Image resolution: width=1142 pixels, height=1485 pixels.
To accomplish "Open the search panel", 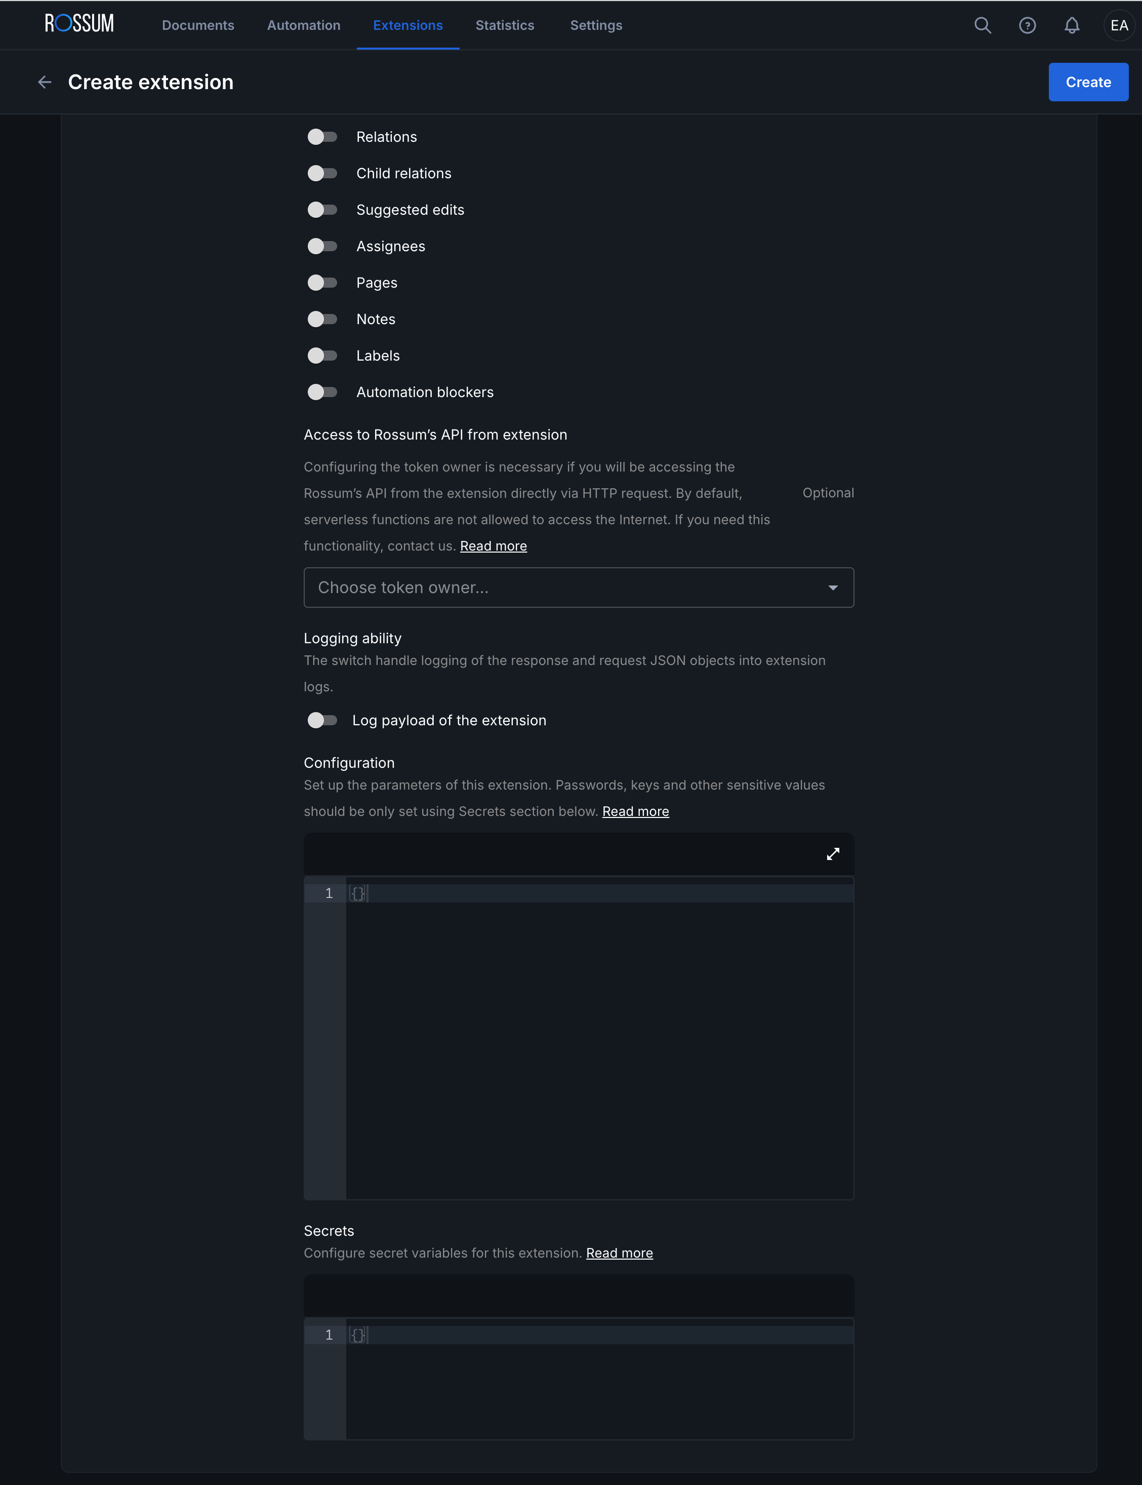I will (983, 26).
